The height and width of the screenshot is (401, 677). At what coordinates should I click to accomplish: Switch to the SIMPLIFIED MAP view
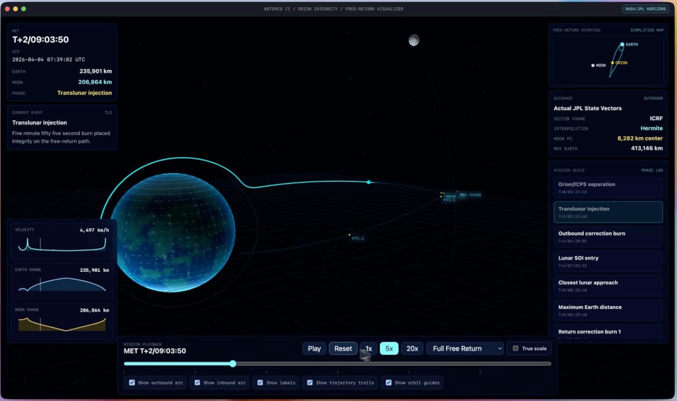647,30
